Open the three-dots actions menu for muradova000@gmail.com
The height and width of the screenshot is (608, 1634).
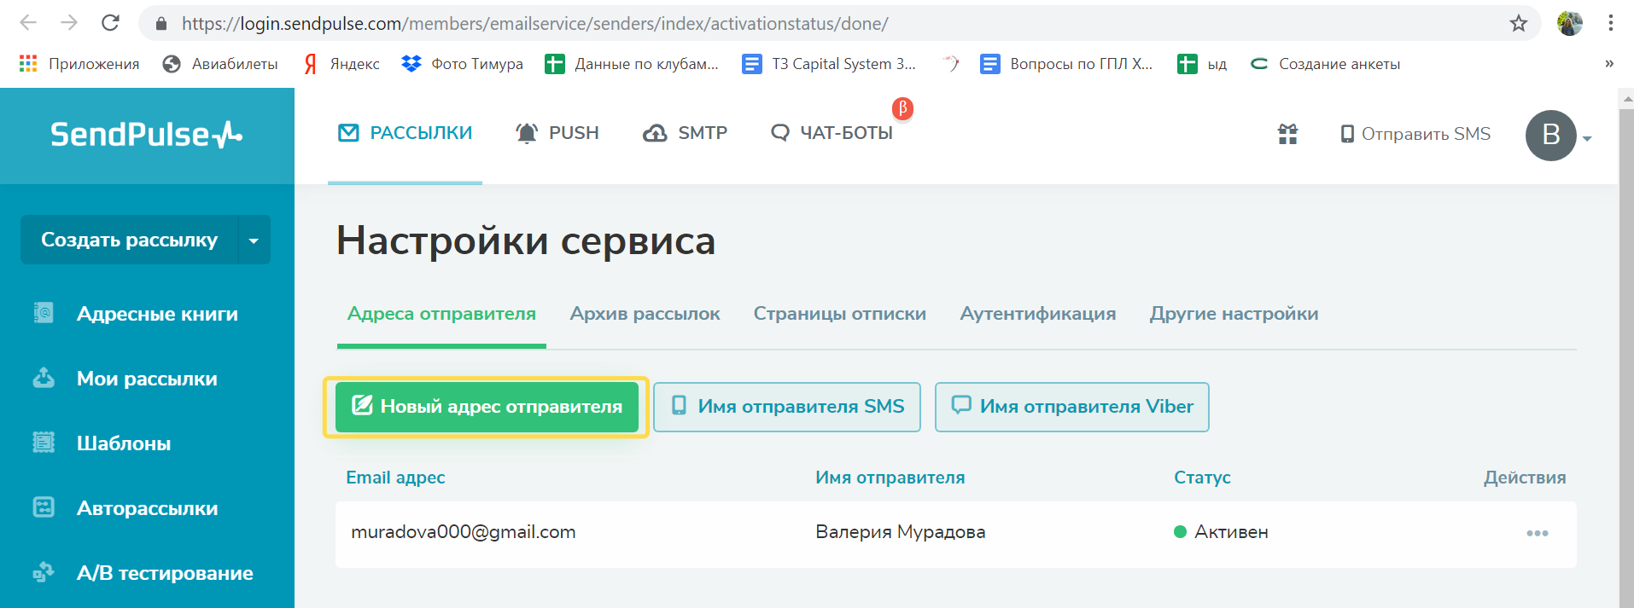point(1537,533)
